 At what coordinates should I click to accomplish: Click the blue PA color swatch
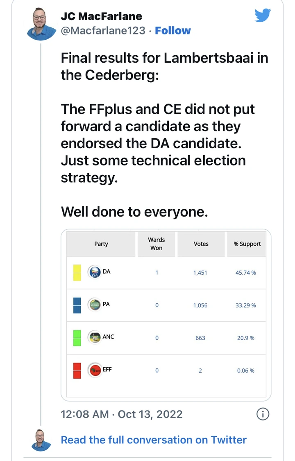(x=77, y=305)
